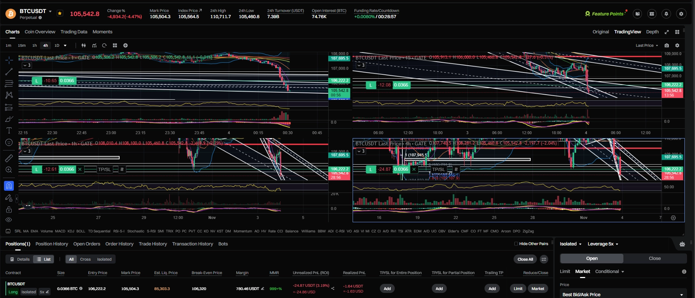
Task: Open the Isolated margin mode dropdown
Action: (x=570, y=244)
